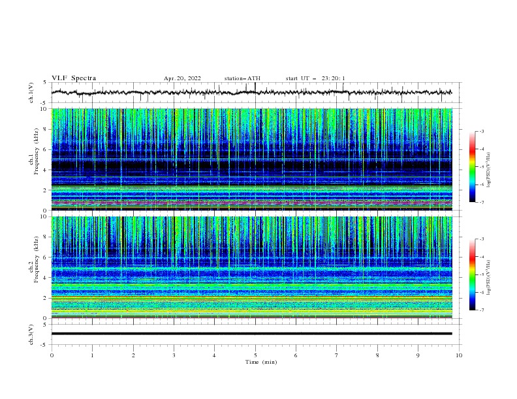517x399 pixels.
Task: Click the "ch.2 Frequency (kHz)" axis label
Action: [34, 259]
